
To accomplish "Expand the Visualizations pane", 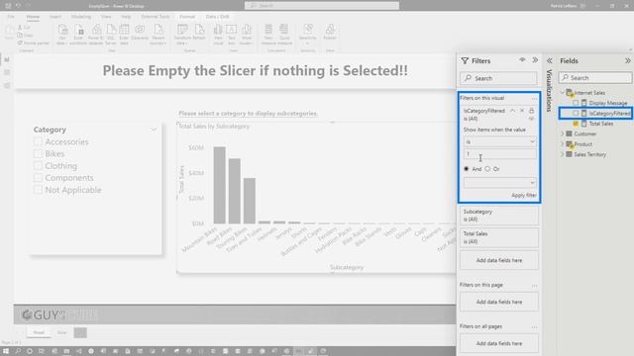I will [550, 61].
